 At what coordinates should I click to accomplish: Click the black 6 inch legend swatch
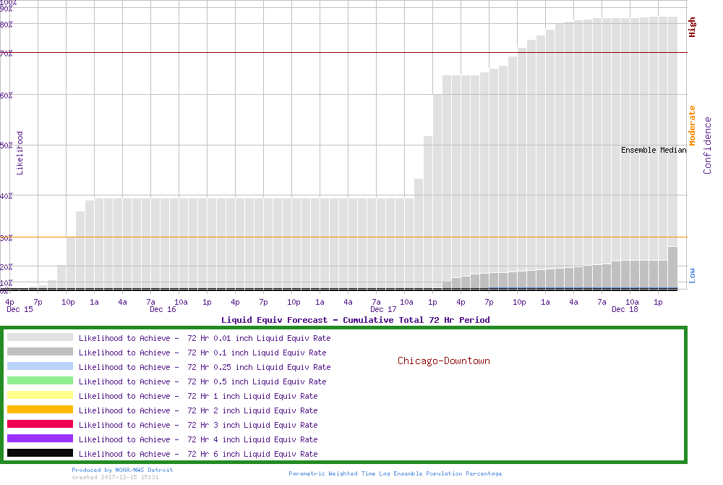click(40, 453)
